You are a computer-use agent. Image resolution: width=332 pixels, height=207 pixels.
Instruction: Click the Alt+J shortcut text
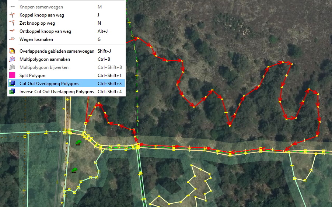[x=103, y=31]
